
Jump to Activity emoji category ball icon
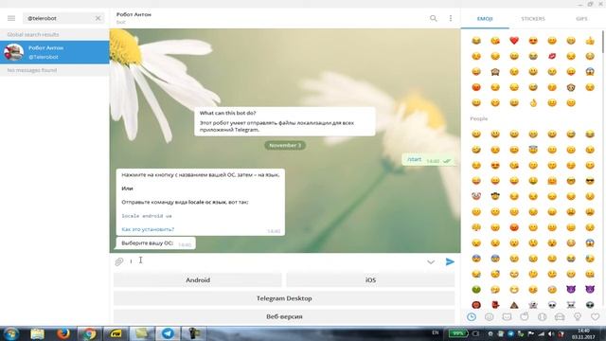[x=543, y=317]
